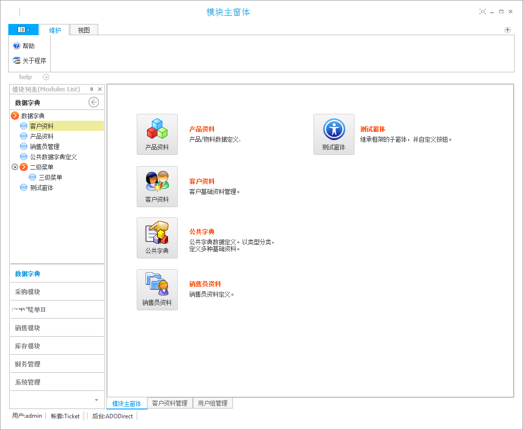Open the 库存模块 navigation group
Viewport: 523px width, 430px height.
click(x=57, y=346)
